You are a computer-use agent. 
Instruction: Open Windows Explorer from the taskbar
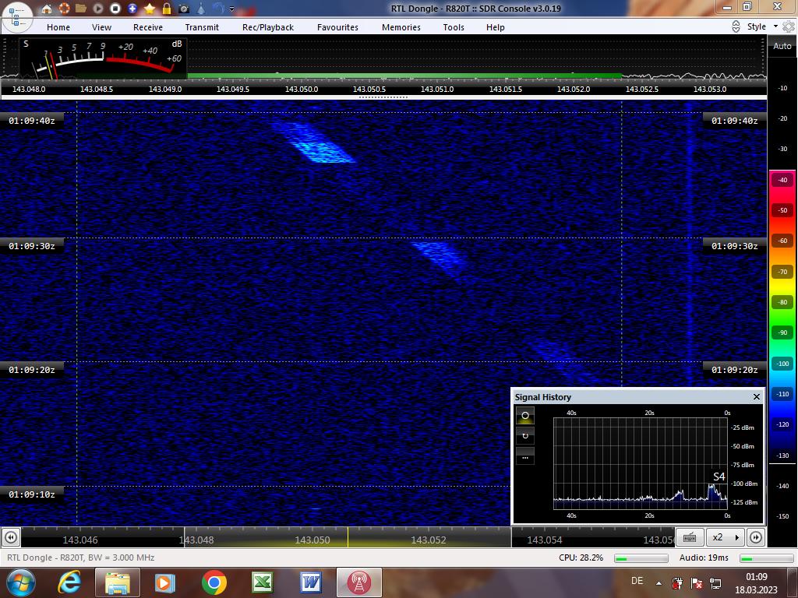[117, 582]
